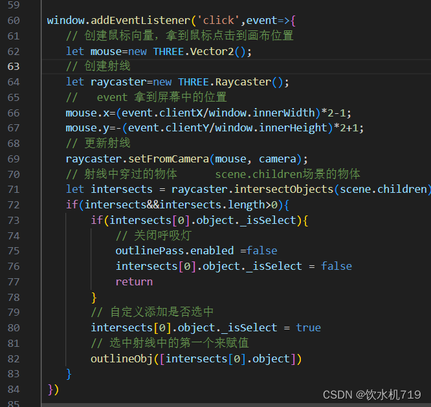
Task: Click the return keyword on line 77
Action: [x=134, y=281]
